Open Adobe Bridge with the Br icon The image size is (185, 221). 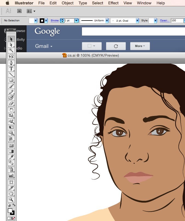pyautogui.click(x=19, y=11)
